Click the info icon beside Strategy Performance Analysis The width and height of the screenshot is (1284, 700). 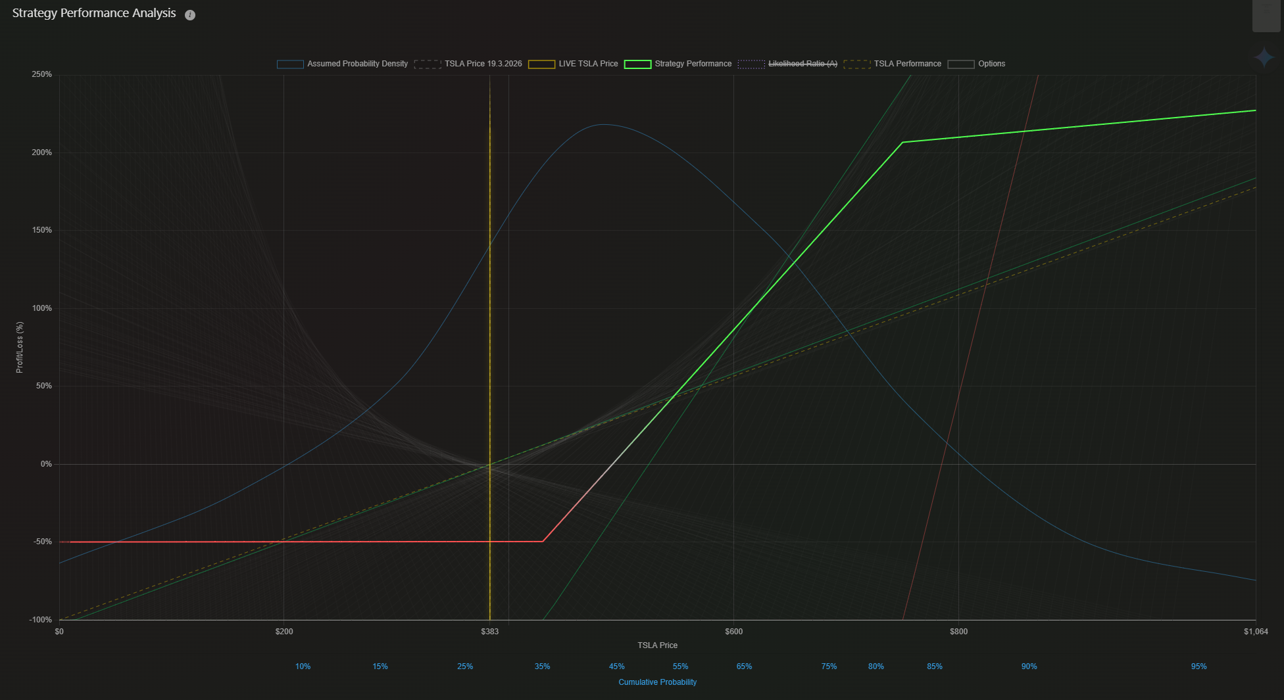pos(190,15)
